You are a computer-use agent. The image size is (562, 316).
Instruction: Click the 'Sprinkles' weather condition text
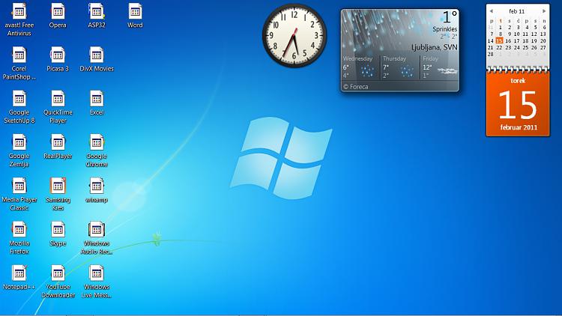click(x=445, y=29)
